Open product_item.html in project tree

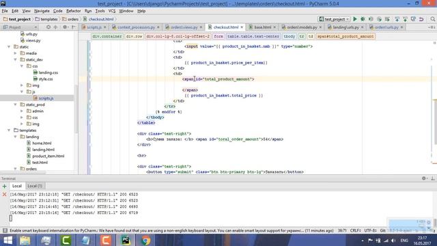(x=48, y=156)
